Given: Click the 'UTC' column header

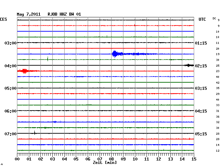Looking at the screenshot, I should pyautogui.click(x=202, y=19).
